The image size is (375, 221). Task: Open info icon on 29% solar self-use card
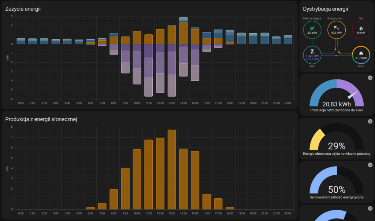(370, 121)
